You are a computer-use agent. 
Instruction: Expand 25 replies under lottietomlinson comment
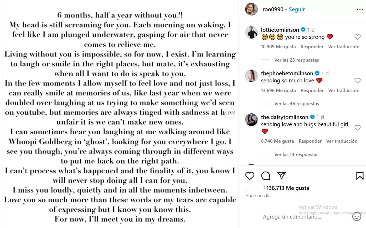point(296,60)
